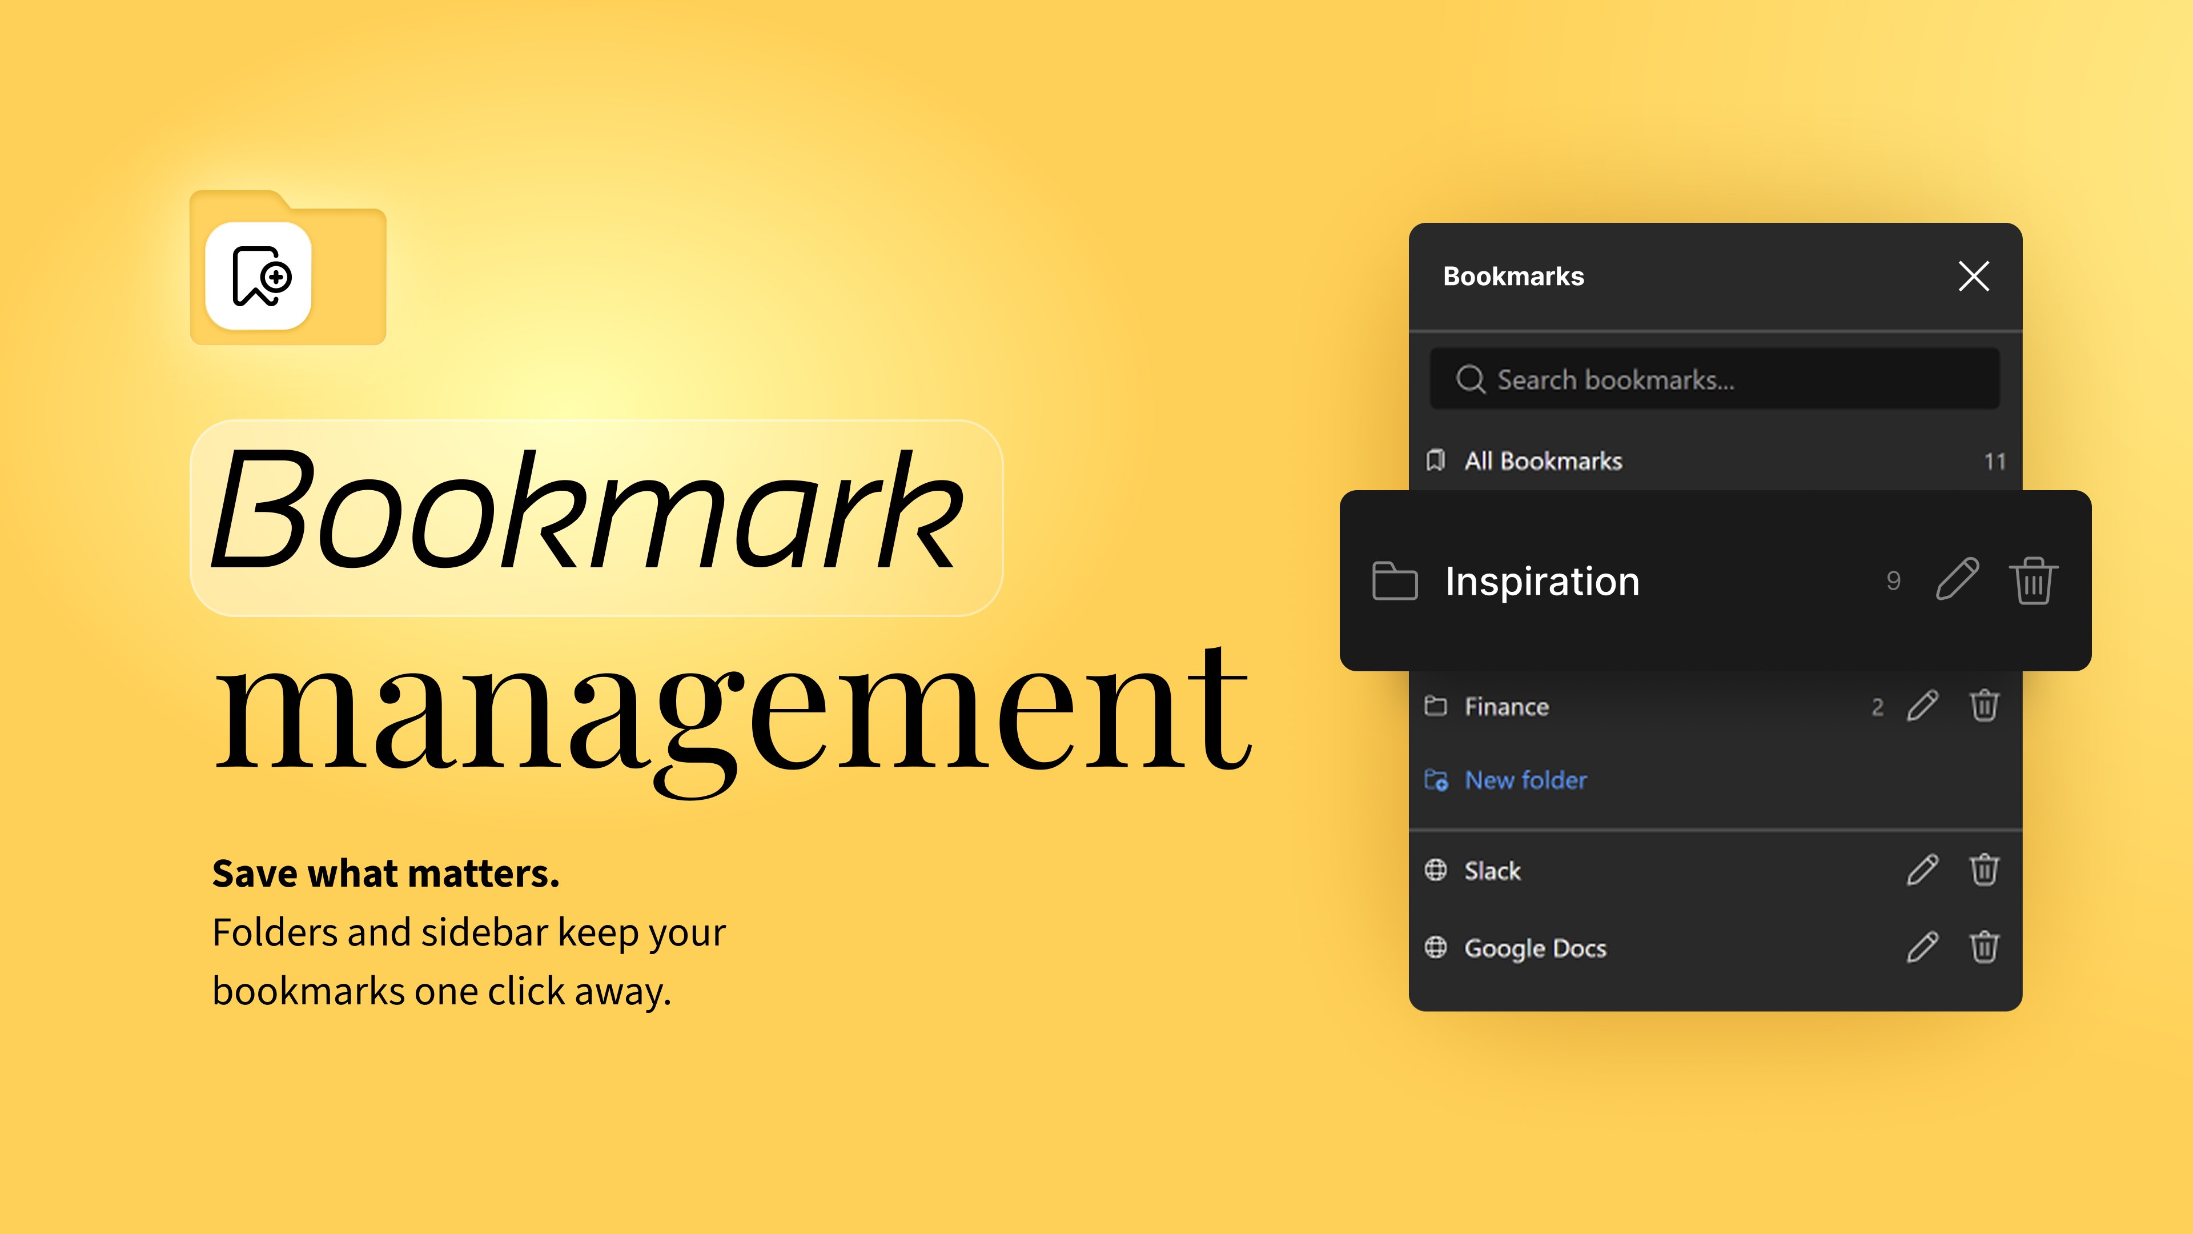
Task: Click the New folder plus icon
Action: (x=1436, y=780)
